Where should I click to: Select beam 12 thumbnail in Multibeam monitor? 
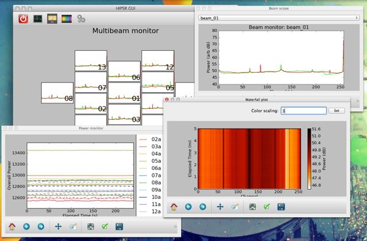[x=158, y=61]
